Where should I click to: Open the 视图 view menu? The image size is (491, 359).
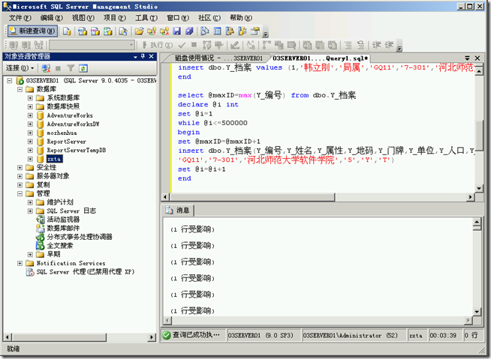point(83,18)
